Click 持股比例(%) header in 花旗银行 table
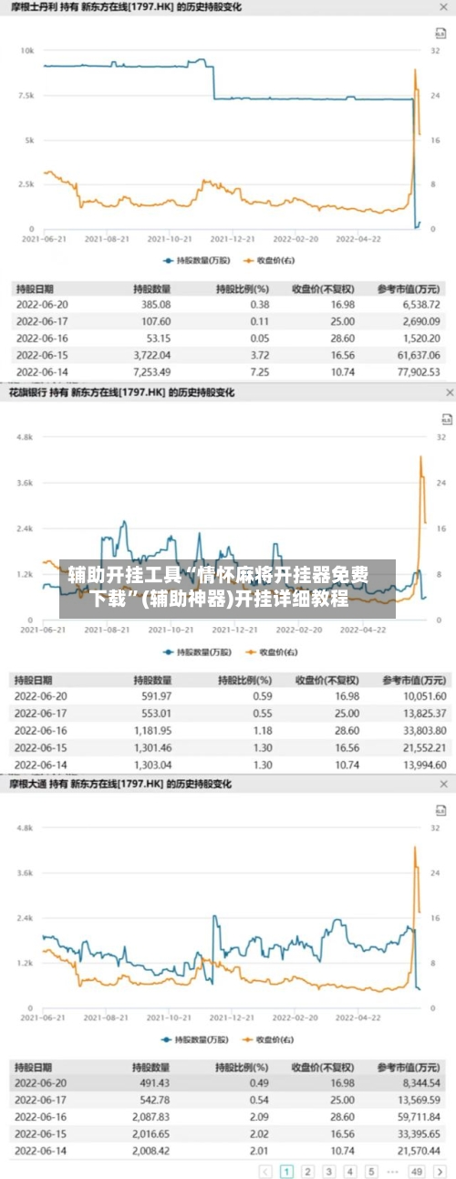 tap(244, 680)
